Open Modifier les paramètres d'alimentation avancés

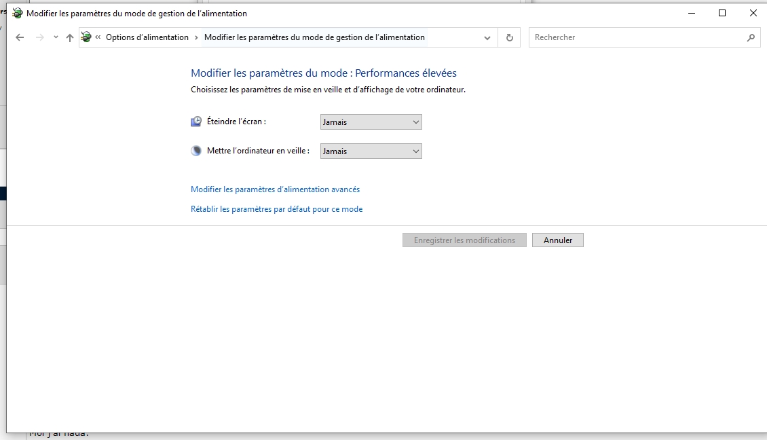coord(275,189)
